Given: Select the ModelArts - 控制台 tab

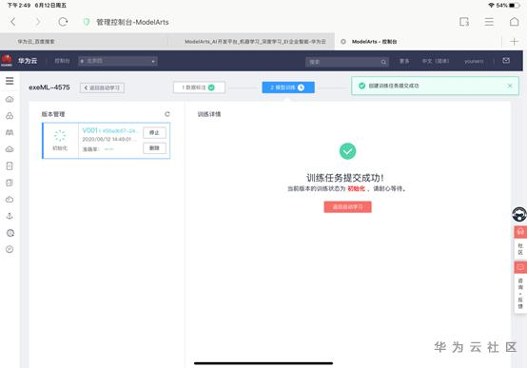Looking at the screenshot, I should click(x=374, y=42).
